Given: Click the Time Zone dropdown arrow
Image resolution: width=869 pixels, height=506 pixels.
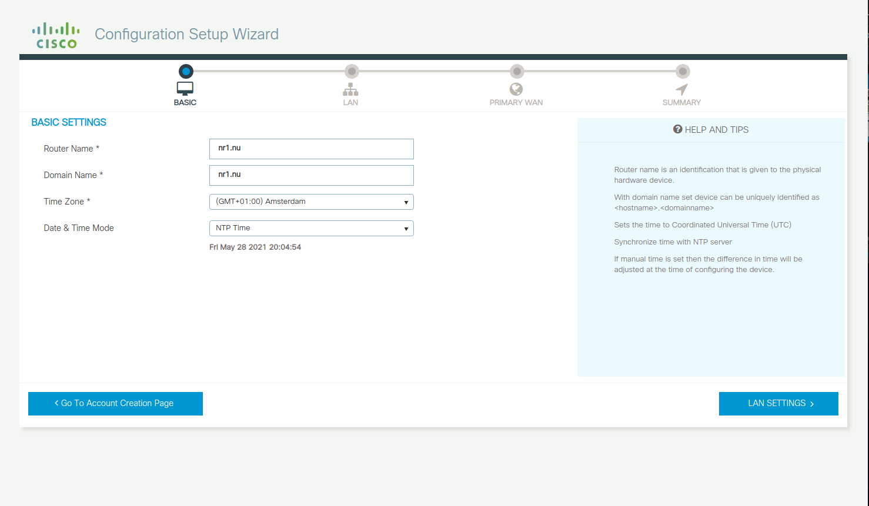Looking at the screenshot, I should click(x=406, y=202).
